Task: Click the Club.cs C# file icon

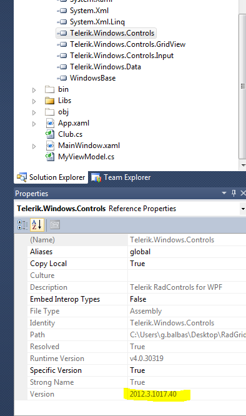Action: 50,134
